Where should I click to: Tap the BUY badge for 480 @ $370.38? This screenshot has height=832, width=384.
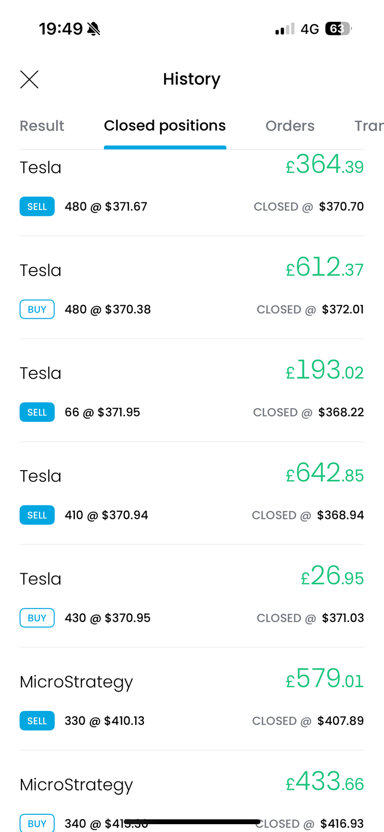[37, 309]
